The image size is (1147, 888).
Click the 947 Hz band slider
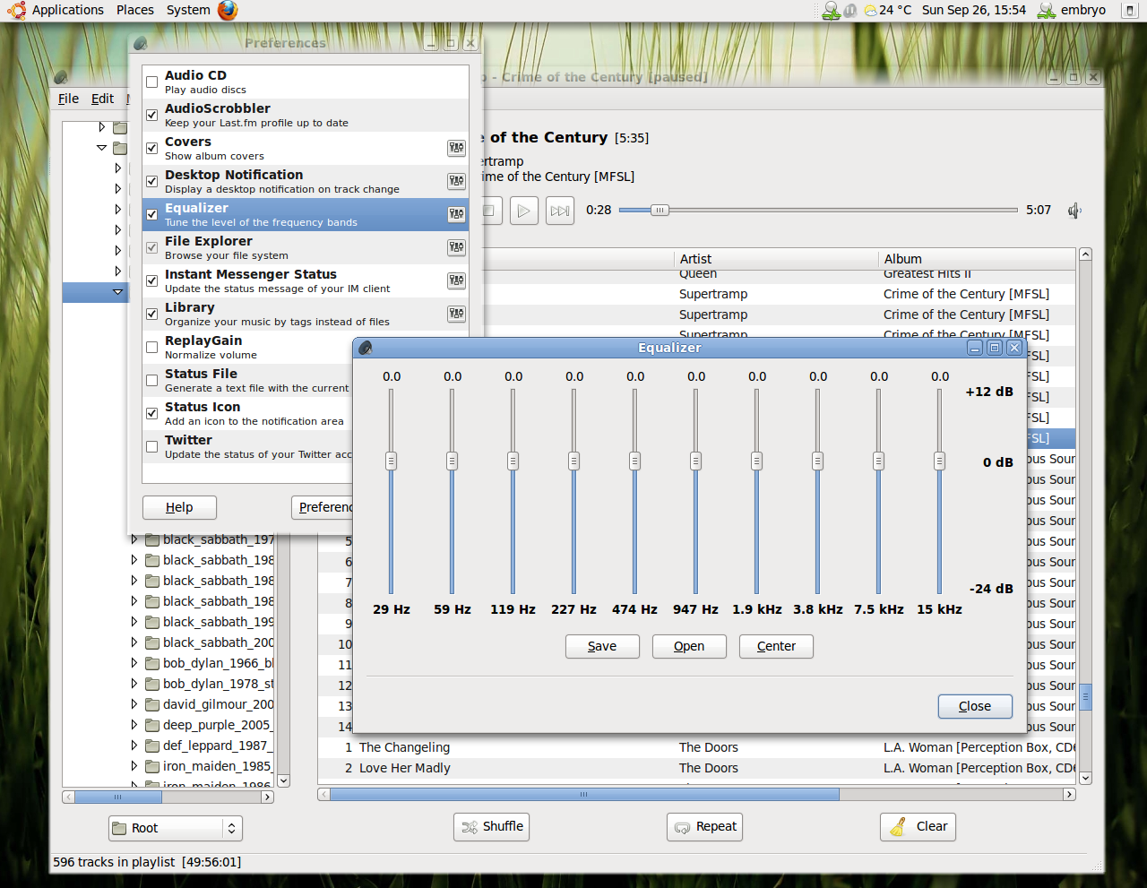click(695, 461)
